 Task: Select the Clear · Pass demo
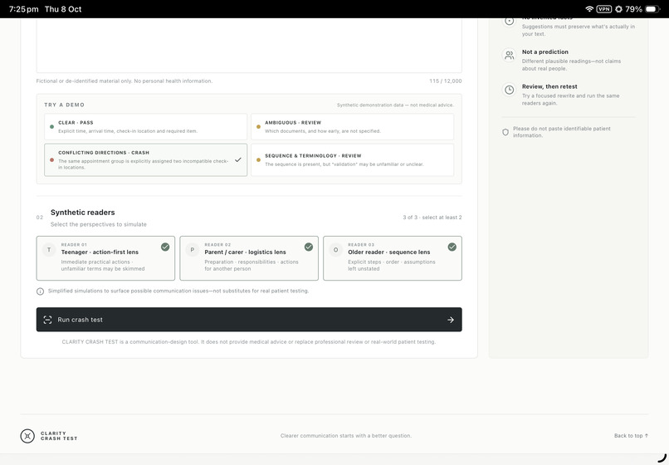click(145, 126)
